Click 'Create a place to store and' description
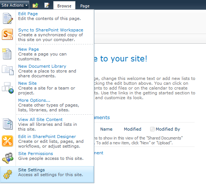The height and width of the screenshot is (185, 206). tap(47, 71)
